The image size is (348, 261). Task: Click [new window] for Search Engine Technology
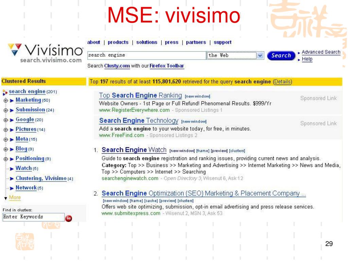(194, 122)
